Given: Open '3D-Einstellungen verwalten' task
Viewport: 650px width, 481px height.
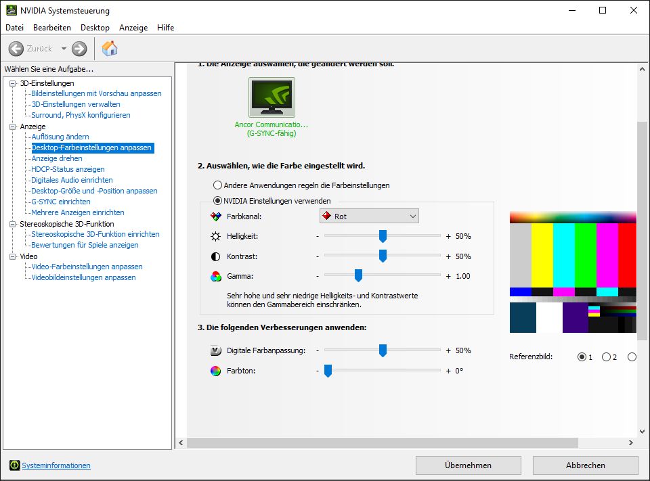Looking at the screenshot, I should tap(76, 104).
